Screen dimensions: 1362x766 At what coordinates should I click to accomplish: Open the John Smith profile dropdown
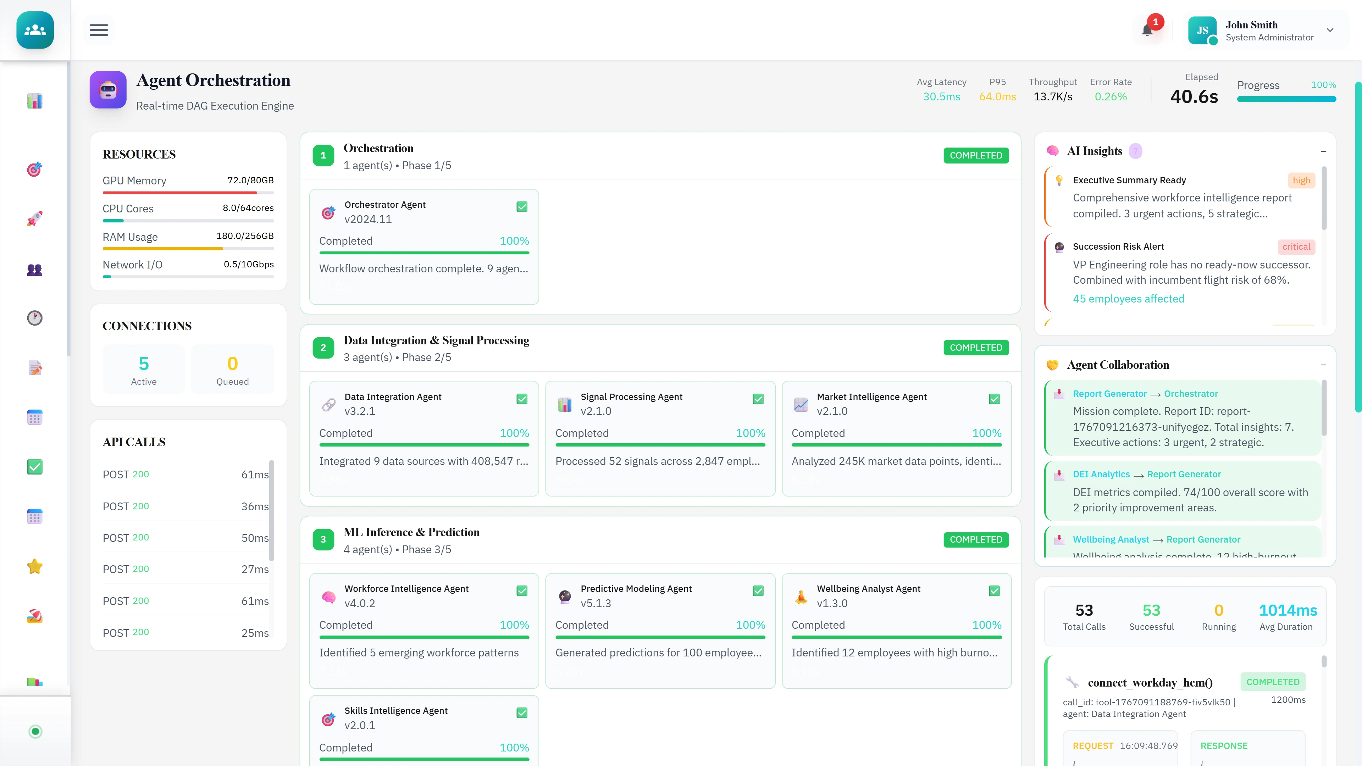tap(1330, 30)
